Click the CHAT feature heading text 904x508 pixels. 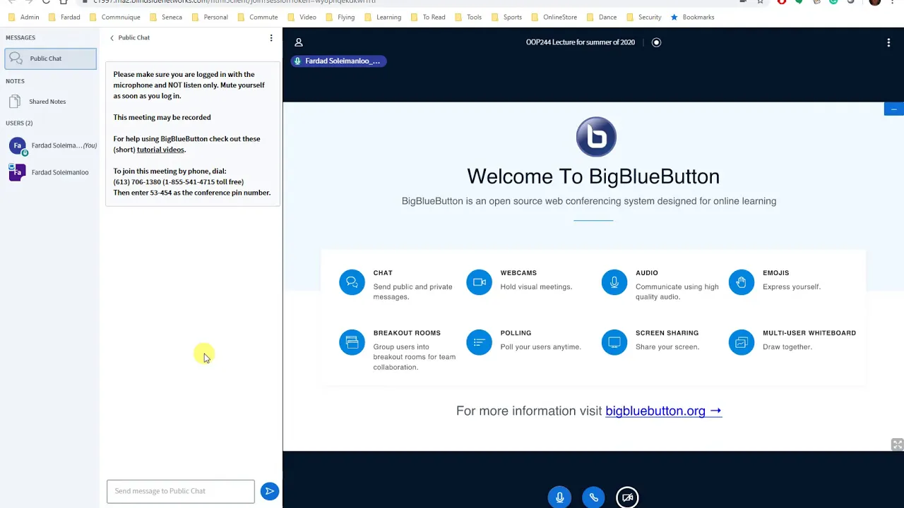pos(383,273)
